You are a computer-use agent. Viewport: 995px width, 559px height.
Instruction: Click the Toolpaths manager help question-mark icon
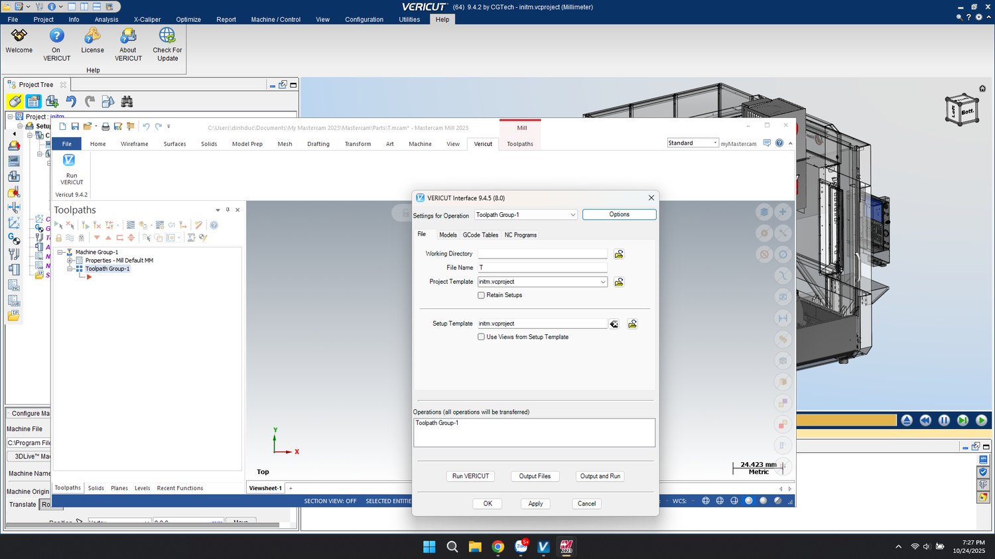coord(214,225)
